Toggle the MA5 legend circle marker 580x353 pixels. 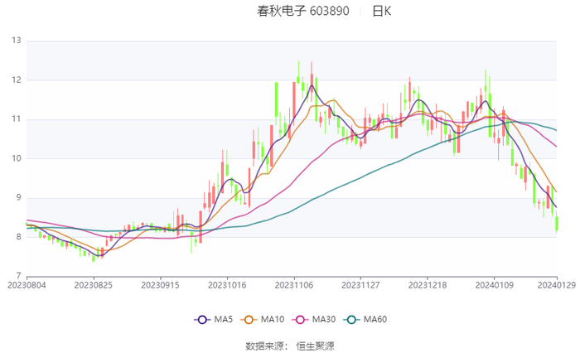[x=202, y=320]
